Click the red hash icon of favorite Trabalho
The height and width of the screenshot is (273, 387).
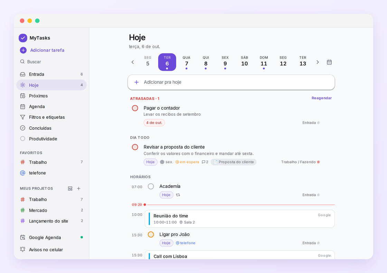[23, 162]
